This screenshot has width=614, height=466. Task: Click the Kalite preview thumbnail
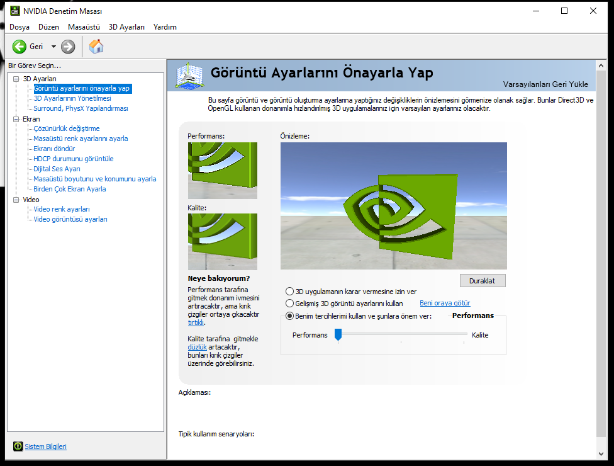pyautogui.click(x=223, y=241)
